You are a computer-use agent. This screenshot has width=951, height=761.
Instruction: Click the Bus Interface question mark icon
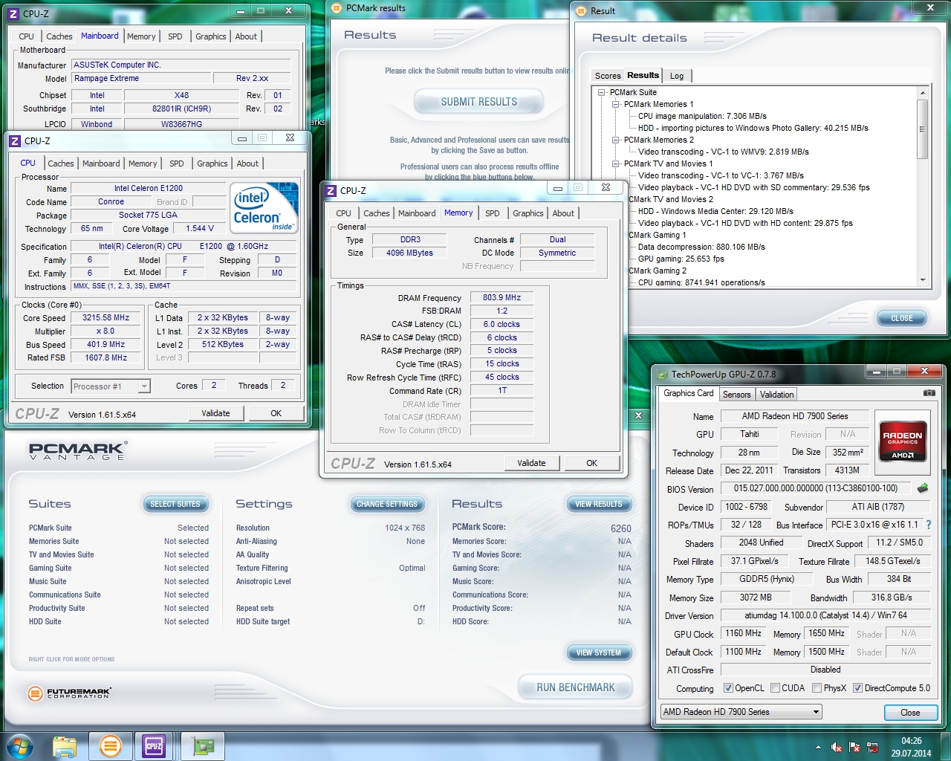pos(928,525)
